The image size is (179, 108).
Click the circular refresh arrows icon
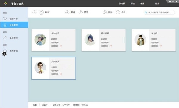41,12
